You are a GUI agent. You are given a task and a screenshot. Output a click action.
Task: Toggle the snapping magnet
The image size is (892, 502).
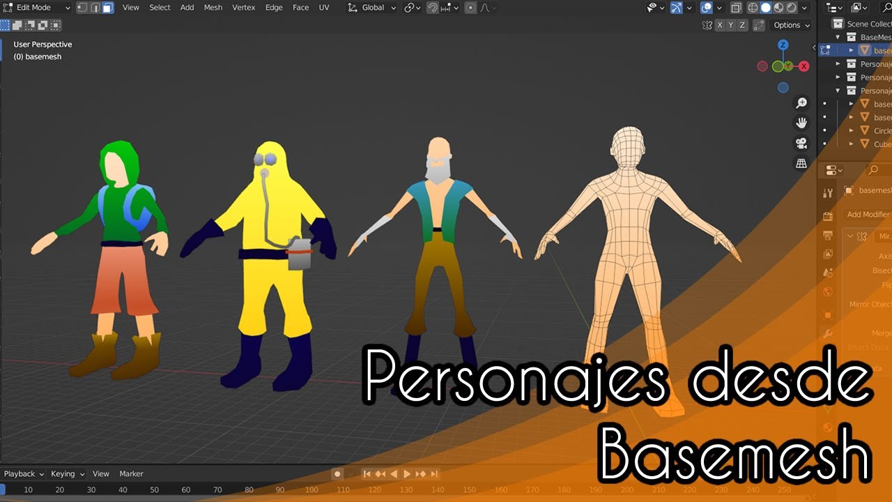click(x=432, y=8)
